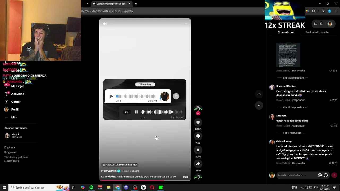Expand 'Términos y políticas' footer section
The image size is (340, 191).
(x=16, y=157)
